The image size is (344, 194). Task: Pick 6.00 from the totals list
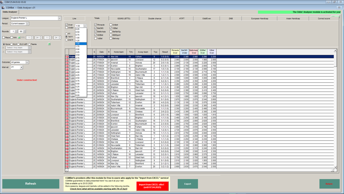[x=81, y=95]
